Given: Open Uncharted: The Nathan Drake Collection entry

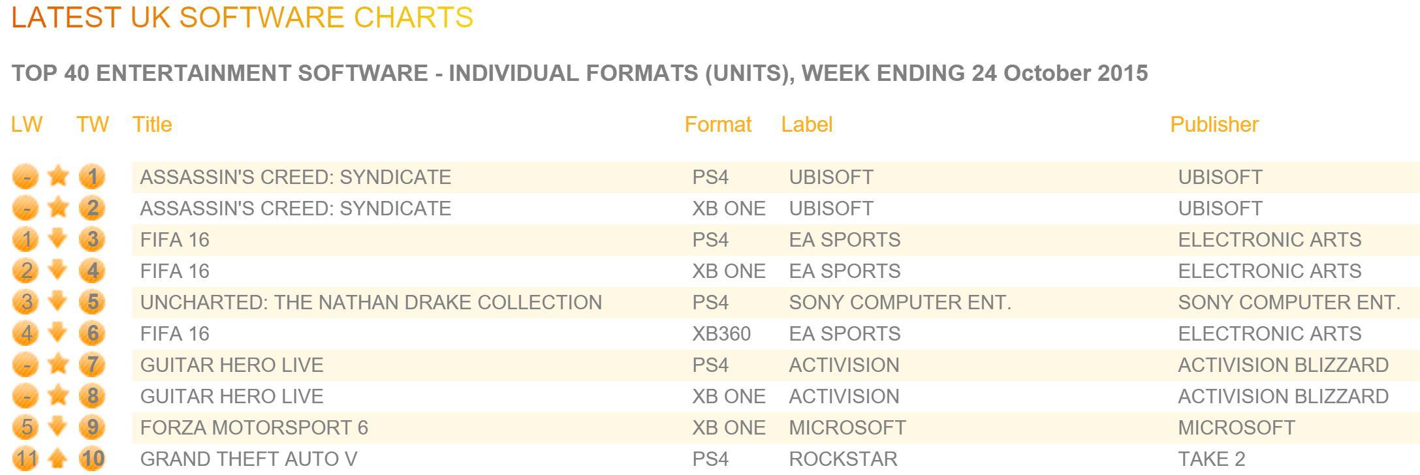Looking at the screenshot, I should (776, 302).
